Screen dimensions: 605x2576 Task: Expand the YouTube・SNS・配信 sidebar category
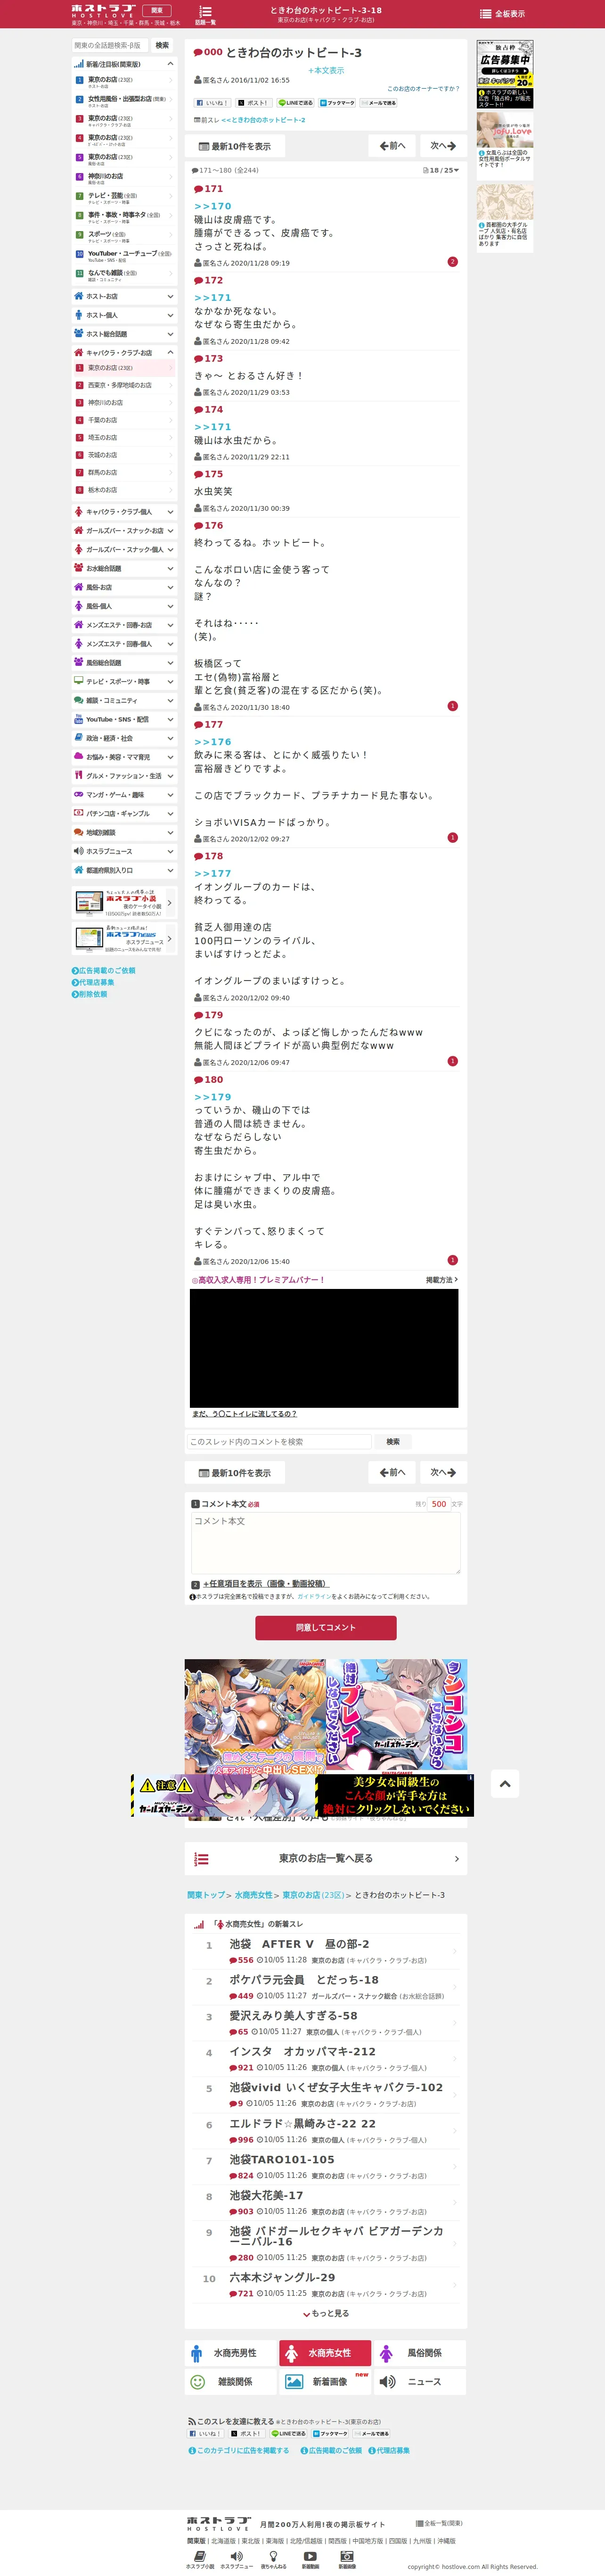click(x=124, y=719)
